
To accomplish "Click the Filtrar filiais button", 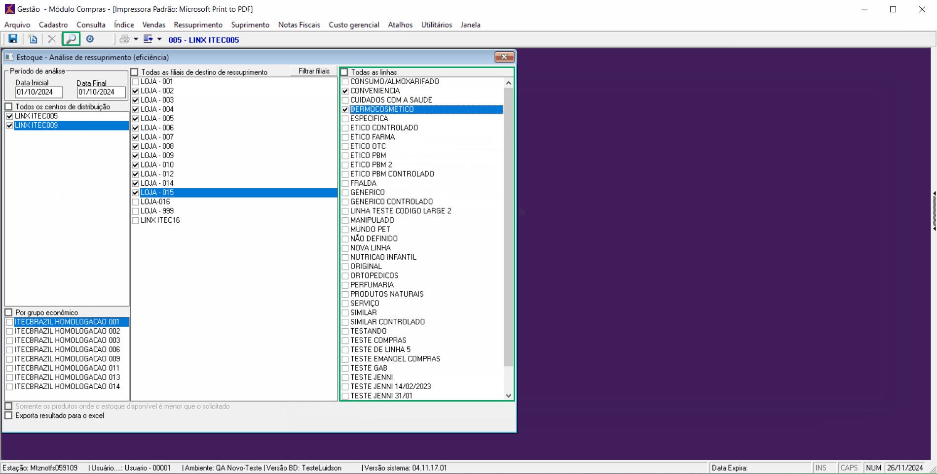I will 314,71.
